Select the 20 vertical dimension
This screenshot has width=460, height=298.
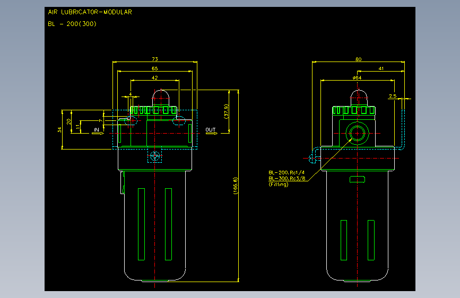pos(68,121)
